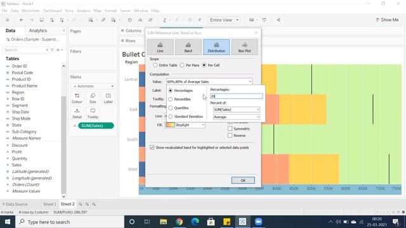Click the Show Me button

(x=387, y=20)
